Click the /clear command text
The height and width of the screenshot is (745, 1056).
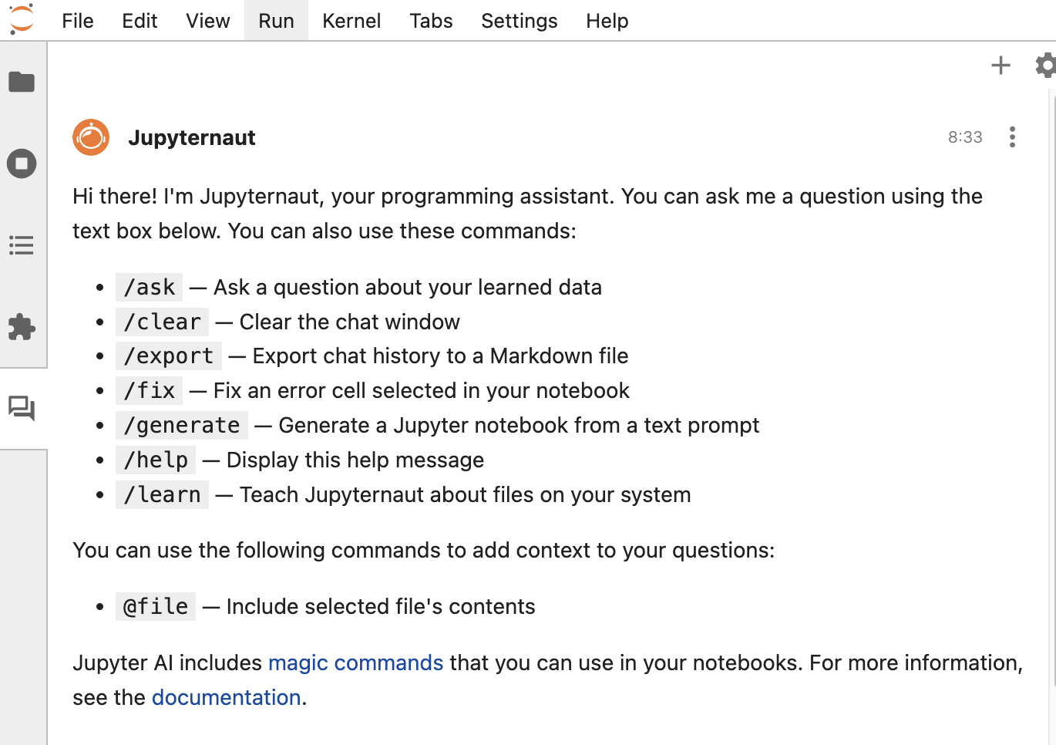coord(162,322)
